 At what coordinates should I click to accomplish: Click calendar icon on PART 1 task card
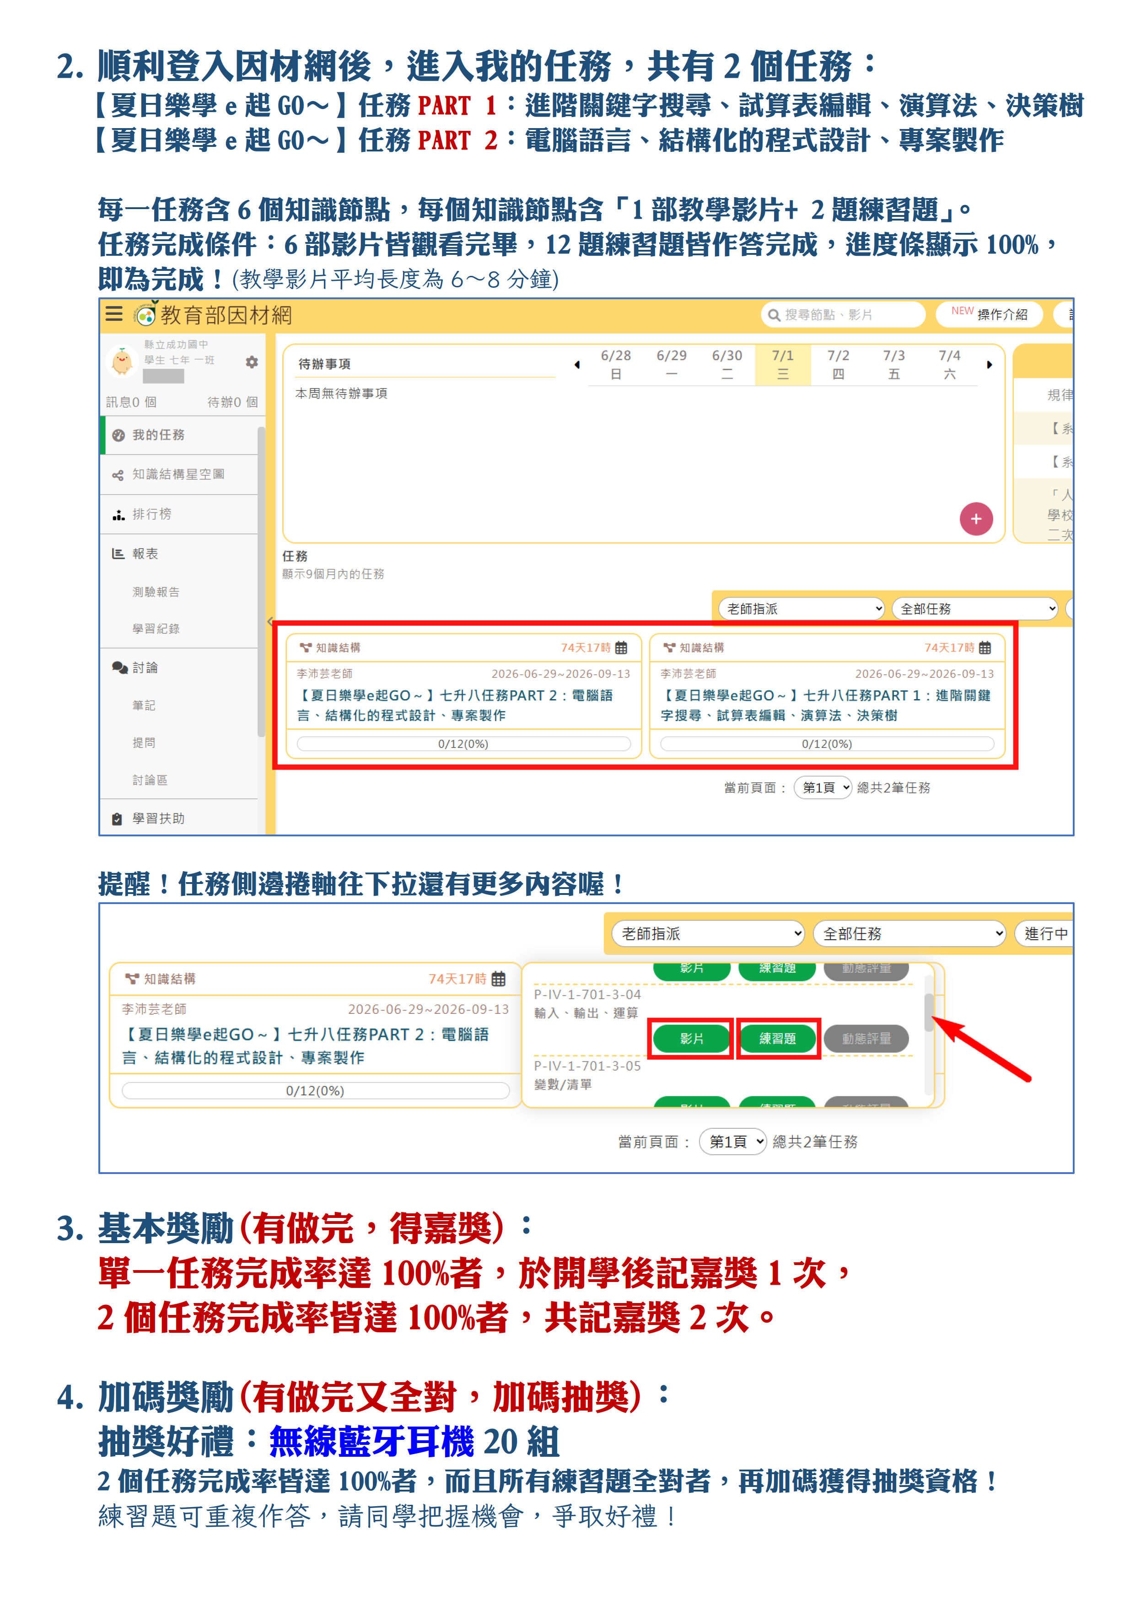[x=985, y=648]
